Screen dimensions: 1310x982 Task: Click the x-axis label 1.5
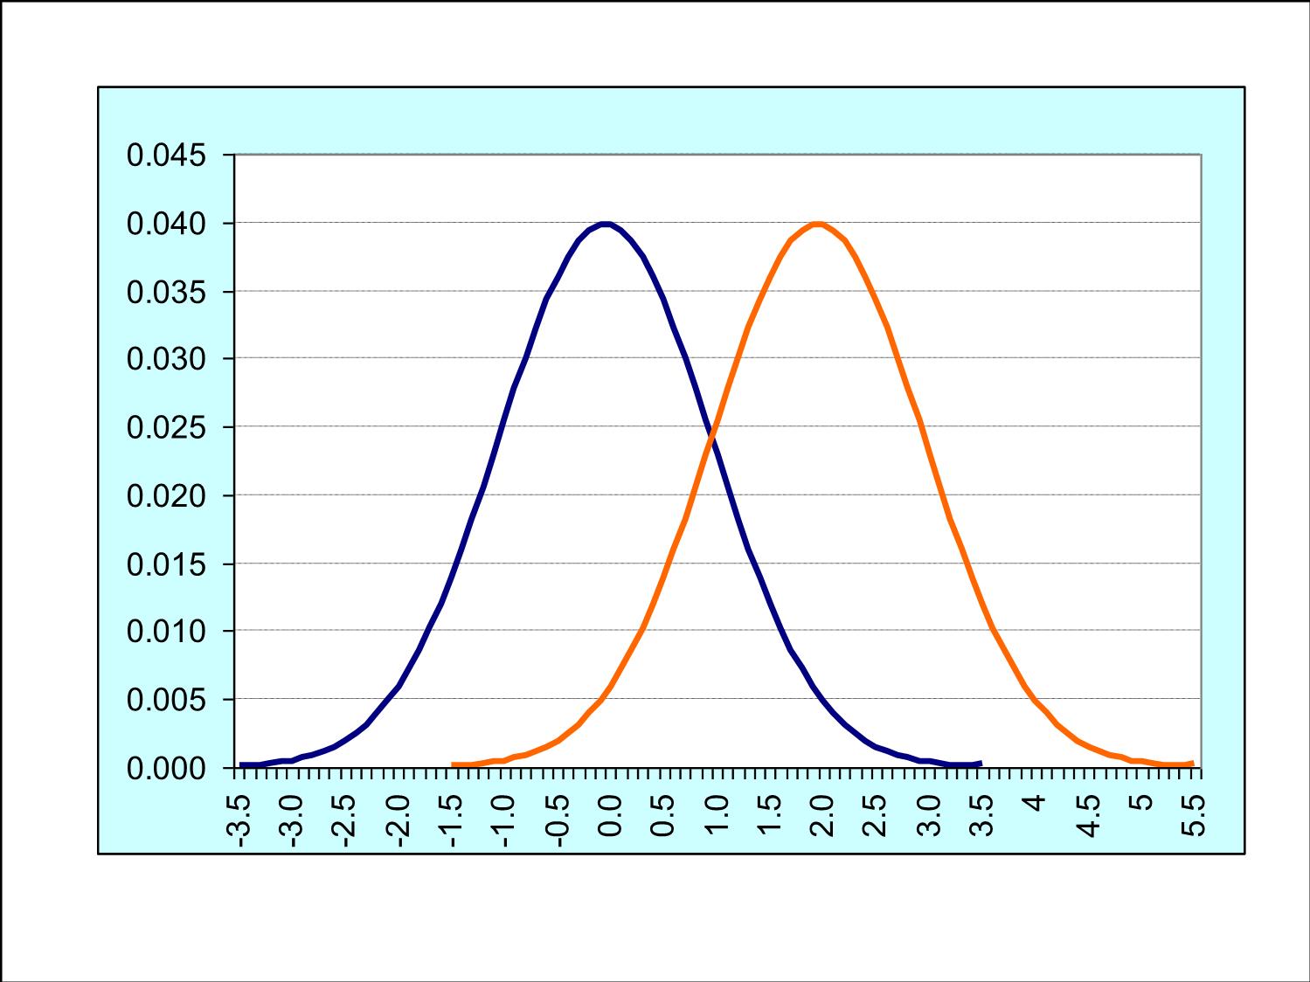coord(770,816)
